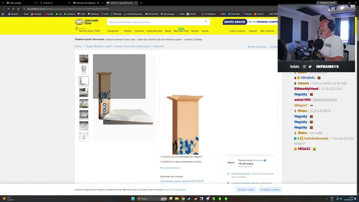The width and height of the screenshot is (359, 202).
Task: Open the Mercado Play menu item
Action: tap(181, 31)
